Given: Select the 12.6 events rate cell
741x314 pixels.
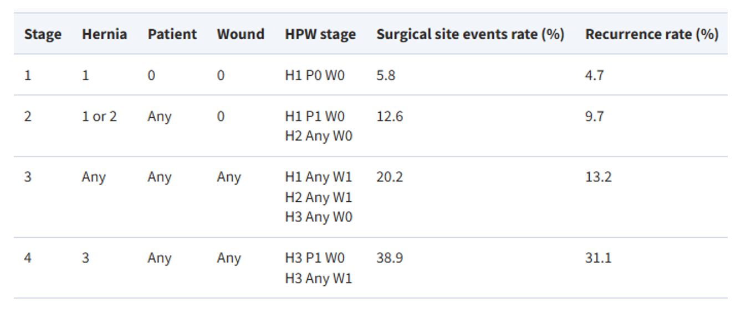Looking at the screenshot, I should tap(389, 117).
